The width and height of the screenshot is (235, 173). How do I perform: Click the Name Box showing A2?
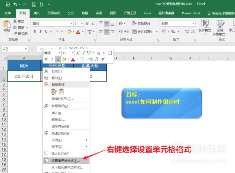(13, 49)
